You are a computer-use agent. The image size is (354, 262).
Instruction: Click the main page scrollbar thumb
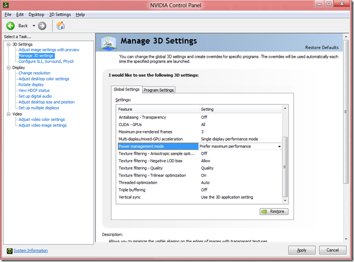tap(346, 112)
